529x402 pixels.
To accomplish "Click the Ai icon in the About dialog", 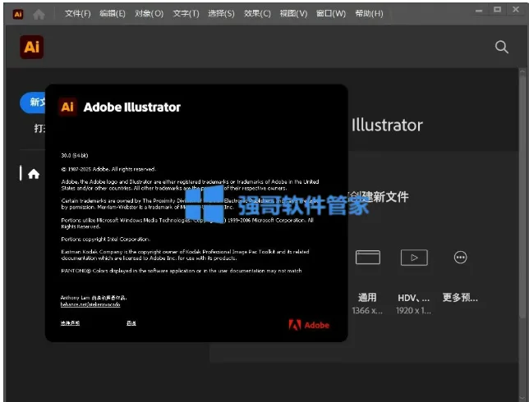I will coord(67,107).
